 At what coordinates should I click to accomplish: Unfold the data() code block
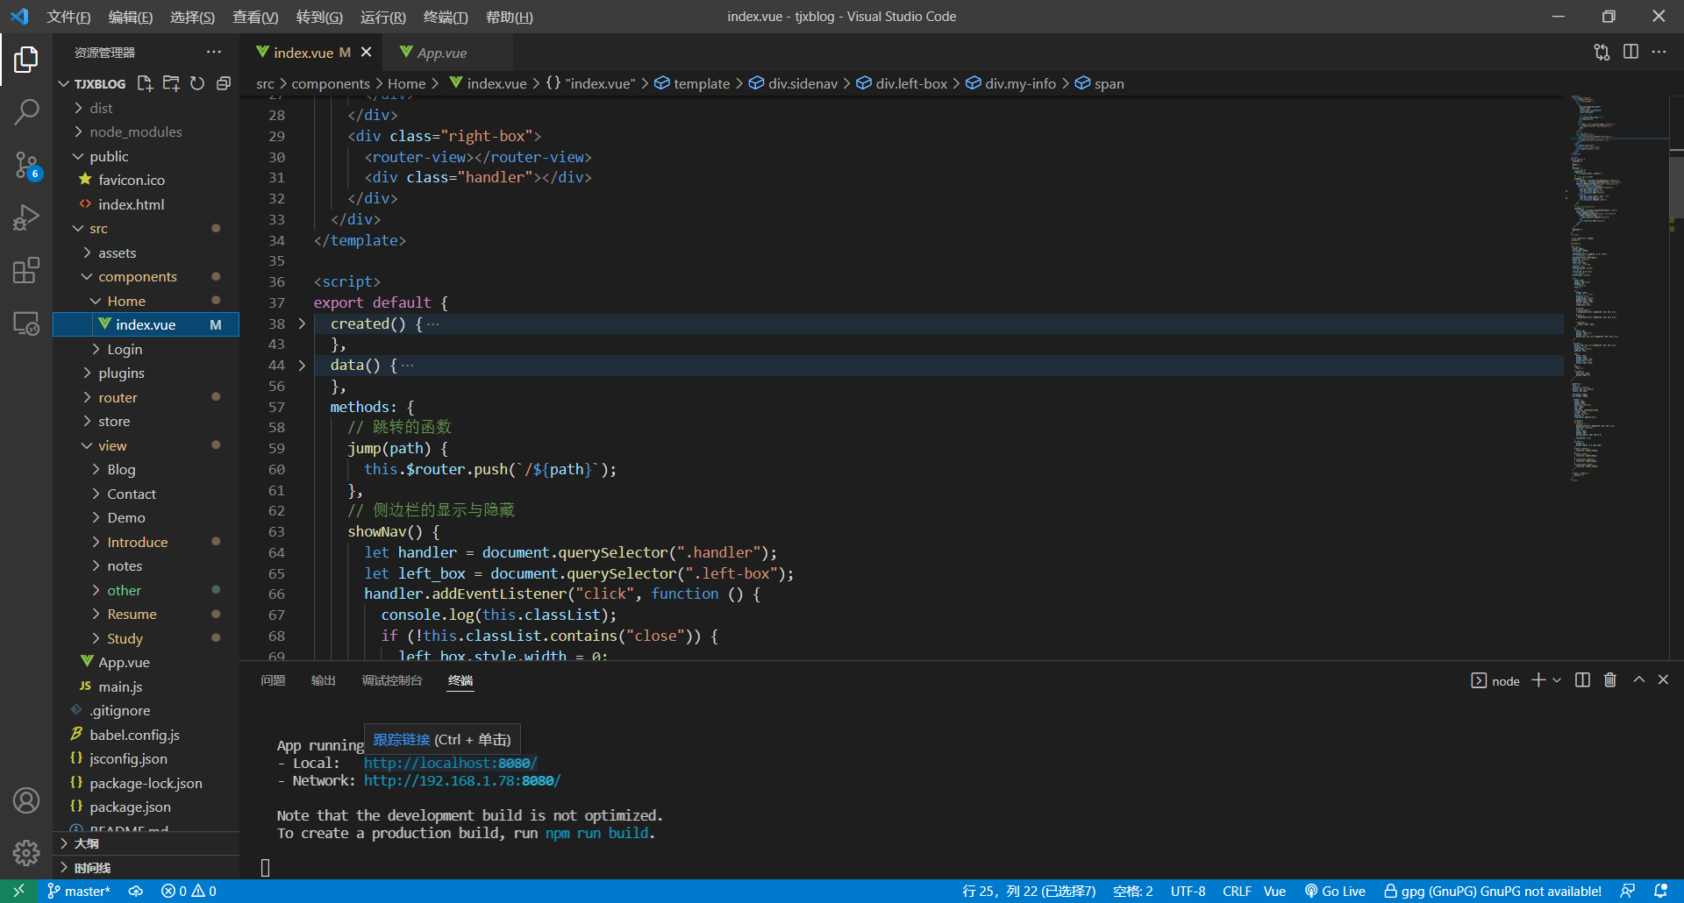[x=302, y=366]
